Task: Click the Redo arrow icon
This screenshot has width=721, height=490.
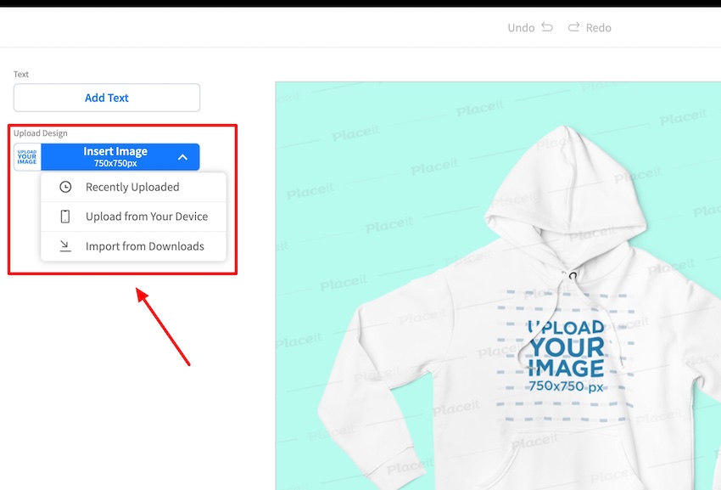Action: [x=574, y=27]
